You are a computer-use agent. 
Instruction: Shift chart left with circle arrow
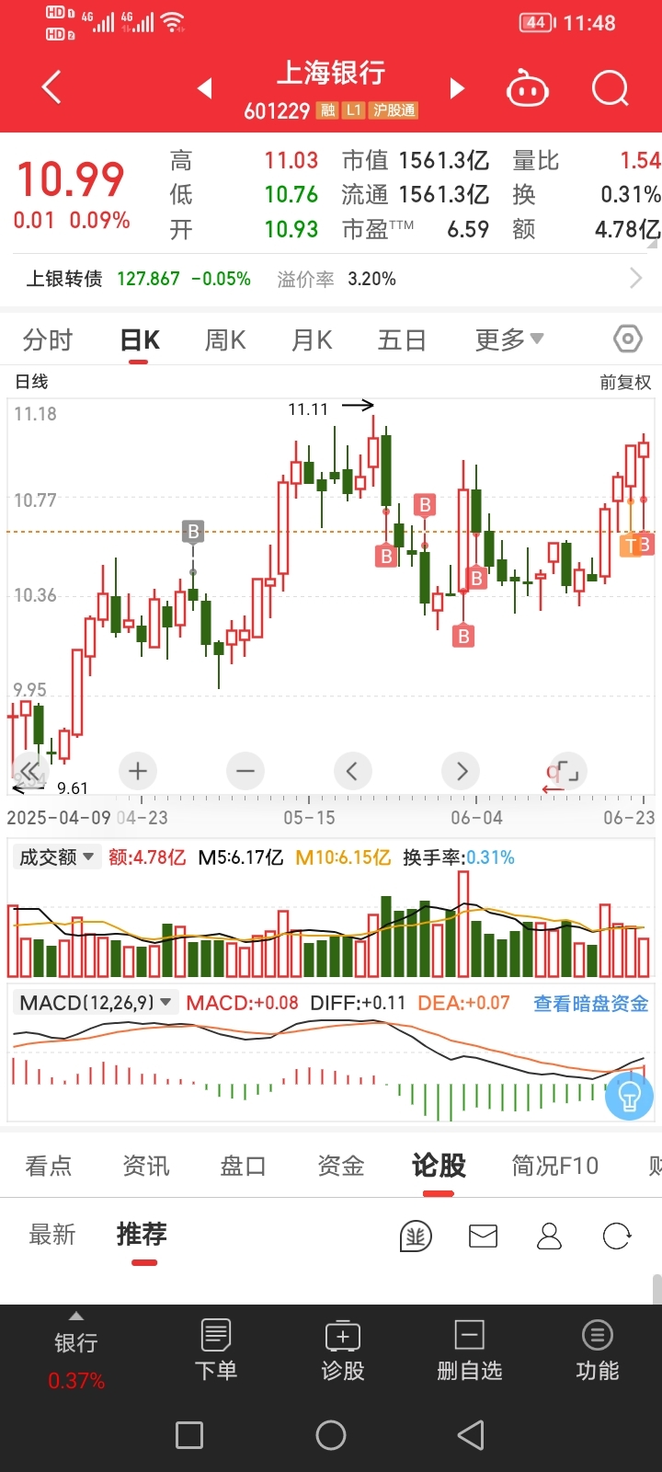tap(352, 771)
